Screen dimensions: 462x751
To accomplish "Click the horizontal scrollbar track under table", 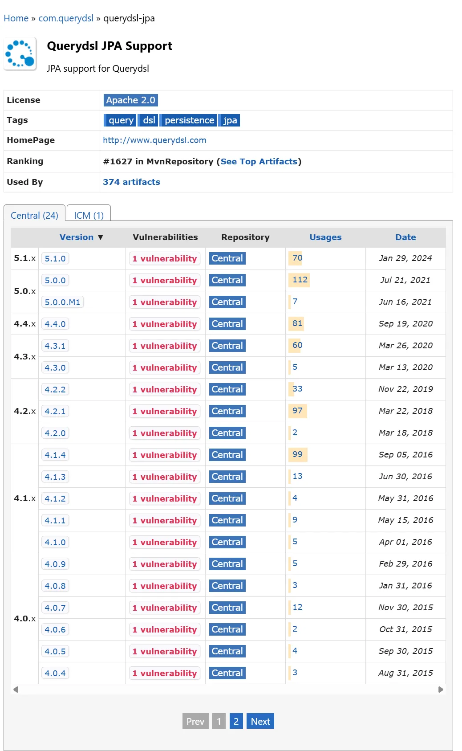I will [228, 690].
